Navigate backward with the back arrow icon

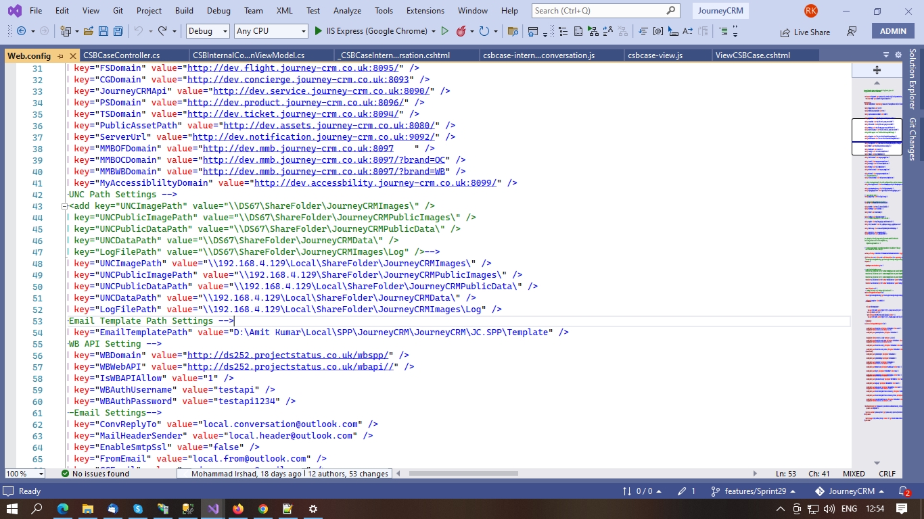point(21,31)
